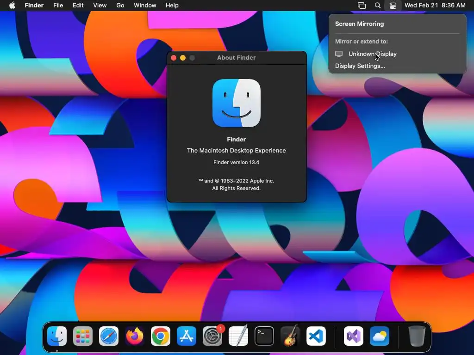Minimize the About Finder window
474x355 pixels.
[x=183, y=58]
